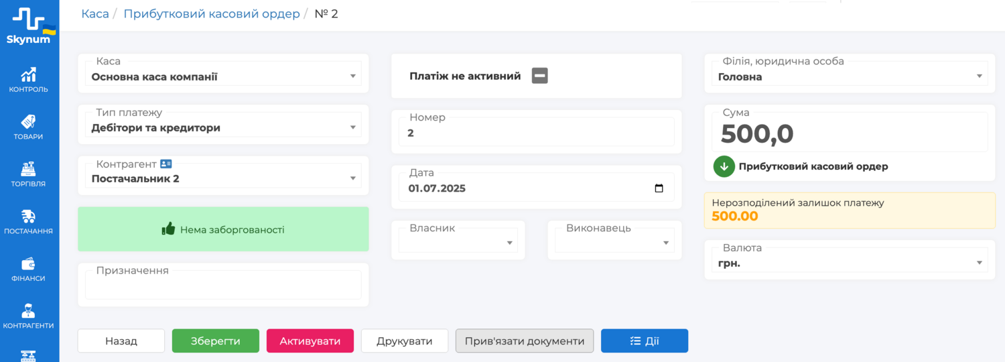Screen dimensions: 1005x362
Task: Open Контрагенти person icon in sidebar
Action: tap(29, 311)
